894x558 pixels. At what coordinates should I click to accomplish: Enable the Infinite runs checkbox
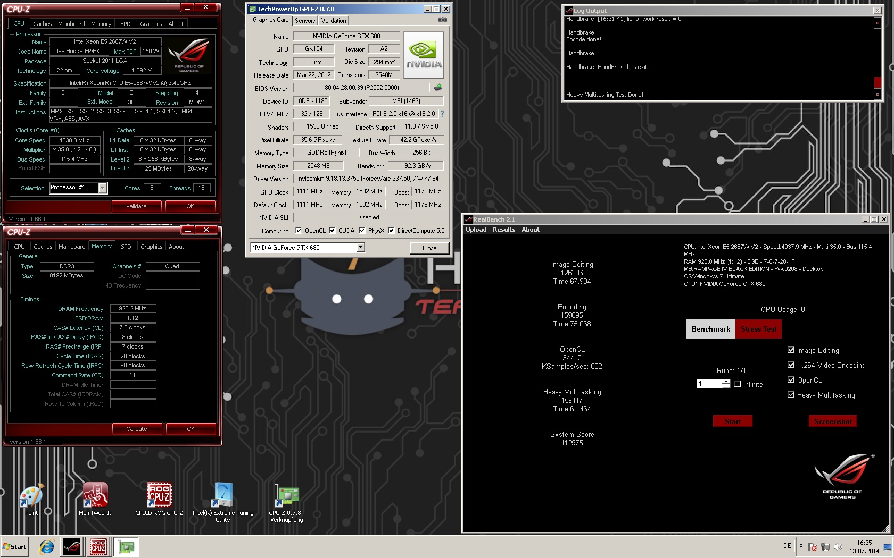click(737, 384)
